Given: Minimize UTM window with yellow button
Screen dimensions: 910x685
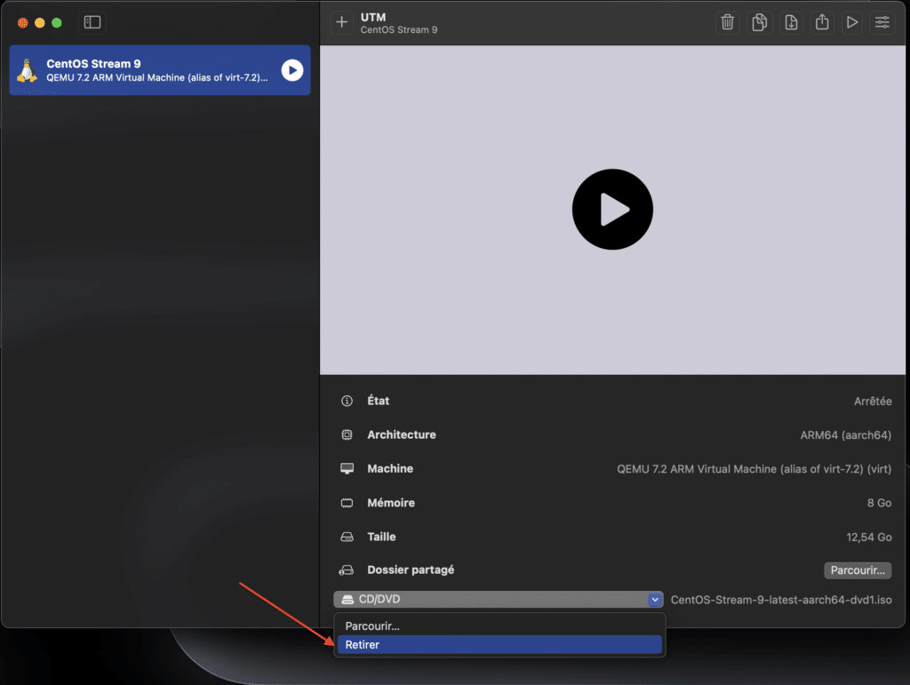Looking at the screenshot, I should 39,22.
